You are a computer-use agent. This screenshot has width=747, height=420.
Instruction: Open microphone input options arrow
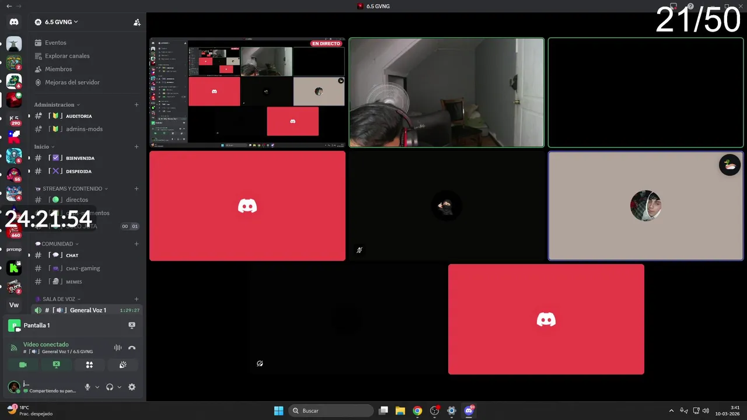97,387
